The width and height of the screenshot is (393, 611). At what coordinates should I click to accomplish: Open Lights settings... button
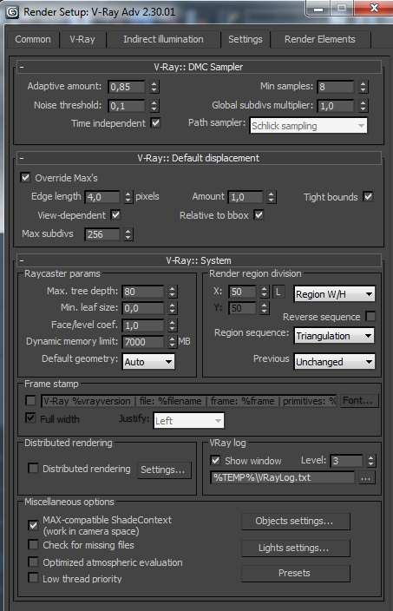[x=296, y=549]
